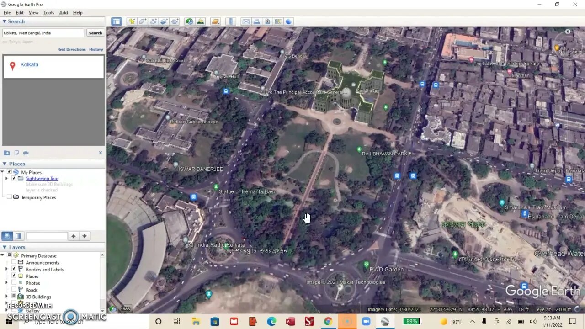Image resolution: width=585 pixels, height=329 pixels.
Task: Enable the Photos layer
Action: click(14, 283)
